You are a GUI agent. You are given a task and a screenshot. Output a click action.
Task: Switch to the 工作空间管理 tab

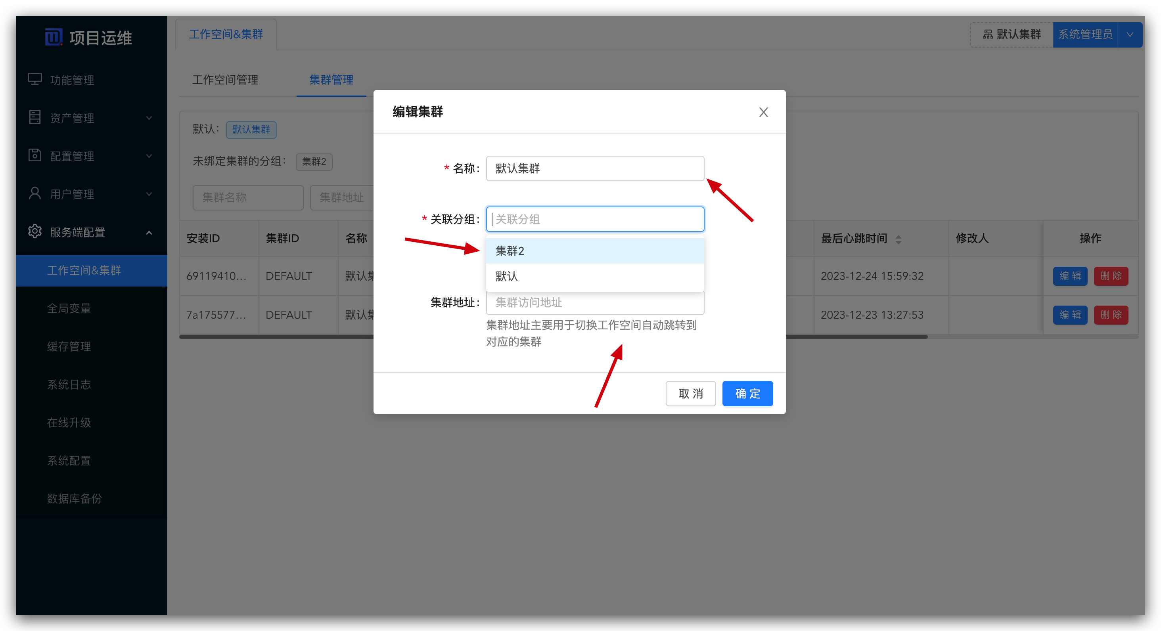(x=225, y=80)
